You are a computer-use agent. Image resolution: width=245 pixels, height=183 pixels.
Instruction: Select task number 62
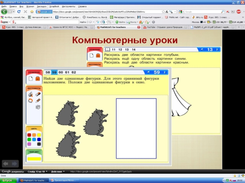coord(73,72)
